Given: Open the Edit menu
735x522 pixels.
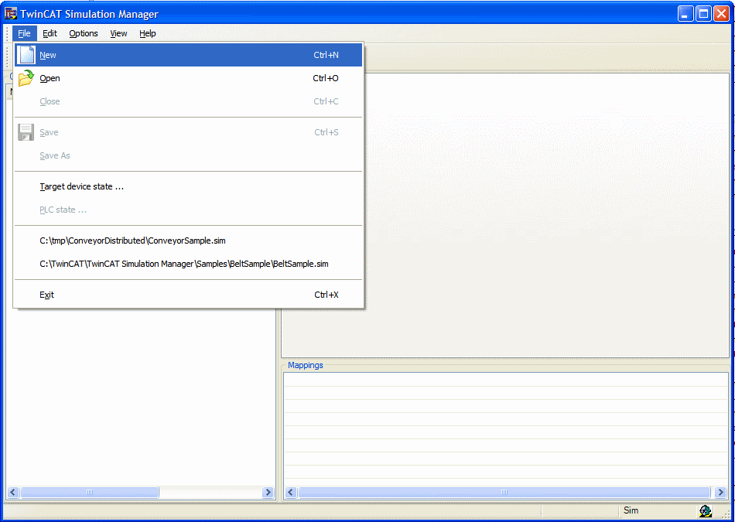Looking at the screenshot, I should (50, 33).
